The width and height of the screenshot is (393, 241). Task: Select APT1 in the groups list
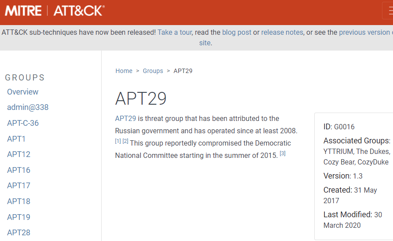[16, 139]
